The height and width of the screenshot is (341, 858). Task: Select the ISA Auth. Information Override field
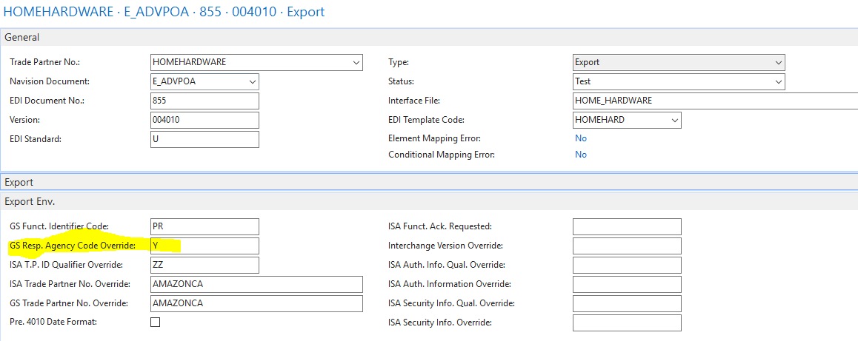[x=627, y=284]
